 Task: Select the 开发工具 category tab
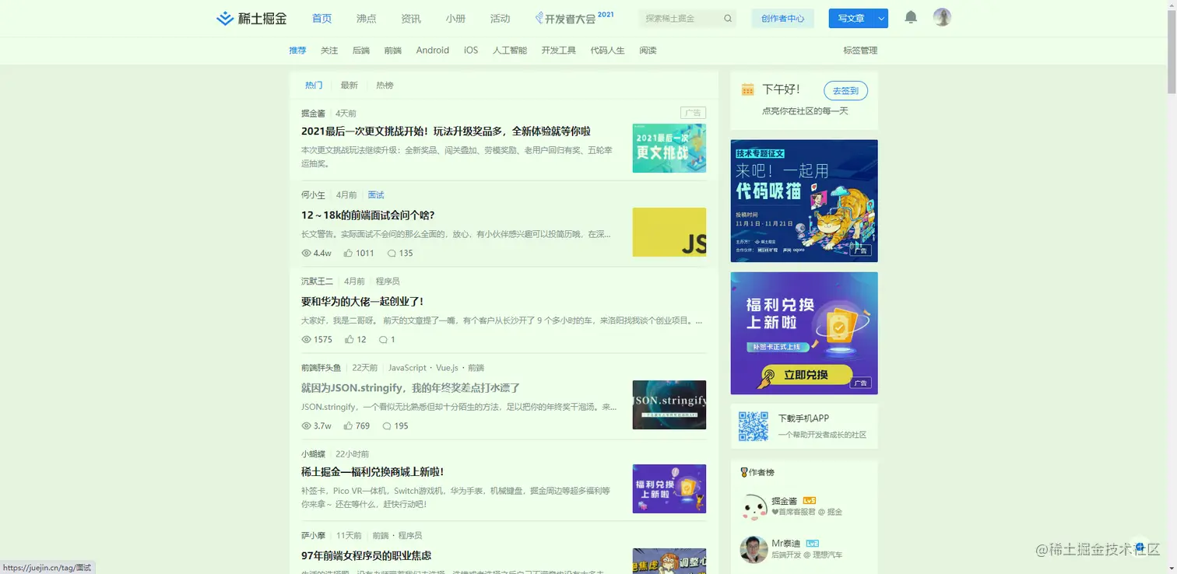coord(559,51)
